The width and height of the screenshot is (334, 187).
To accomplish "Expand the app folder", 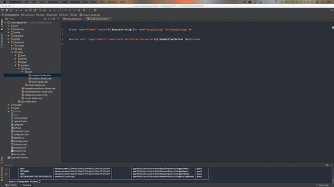I will click(x=8, y=26).
